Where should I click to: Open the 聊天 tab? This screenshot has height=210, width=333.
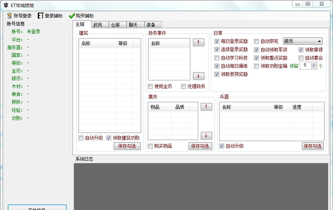[x=136, y=25]
